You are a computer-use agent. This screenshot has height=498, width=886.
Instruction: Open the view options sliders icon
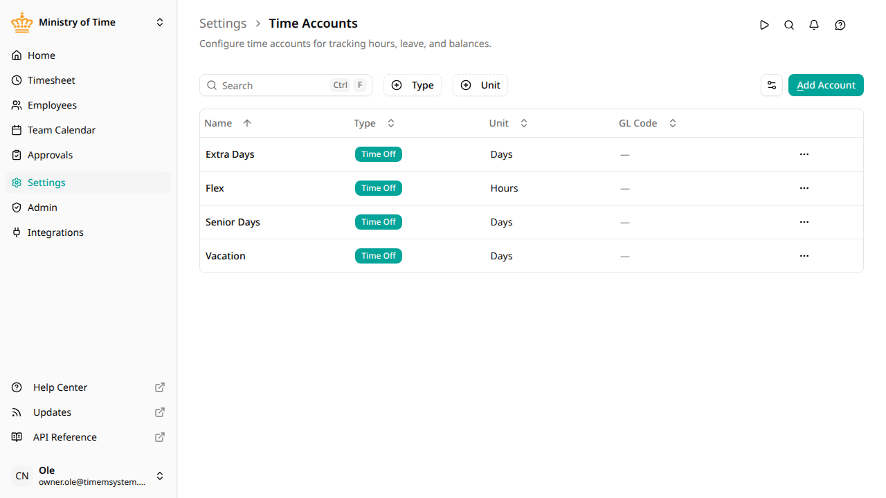tap(772, 85)
